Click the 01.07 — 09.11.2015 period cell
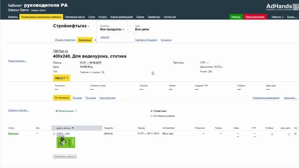 point(148,133)
